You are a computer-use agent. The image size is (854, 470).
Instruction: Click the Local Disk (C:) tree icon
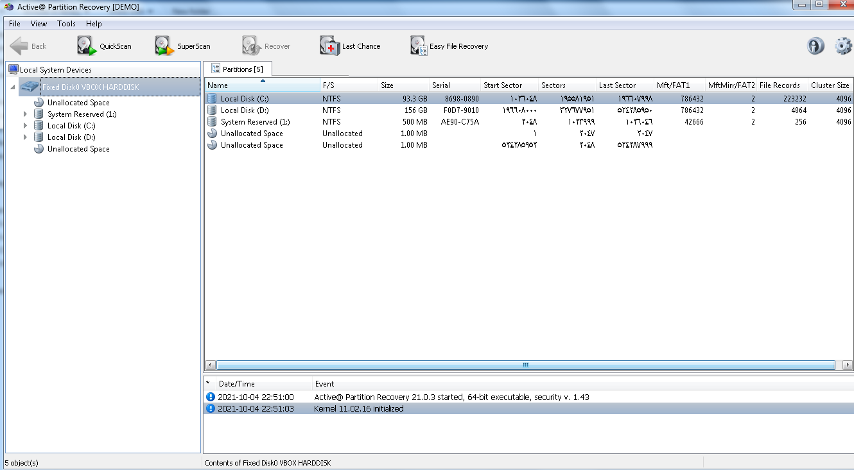39,126
